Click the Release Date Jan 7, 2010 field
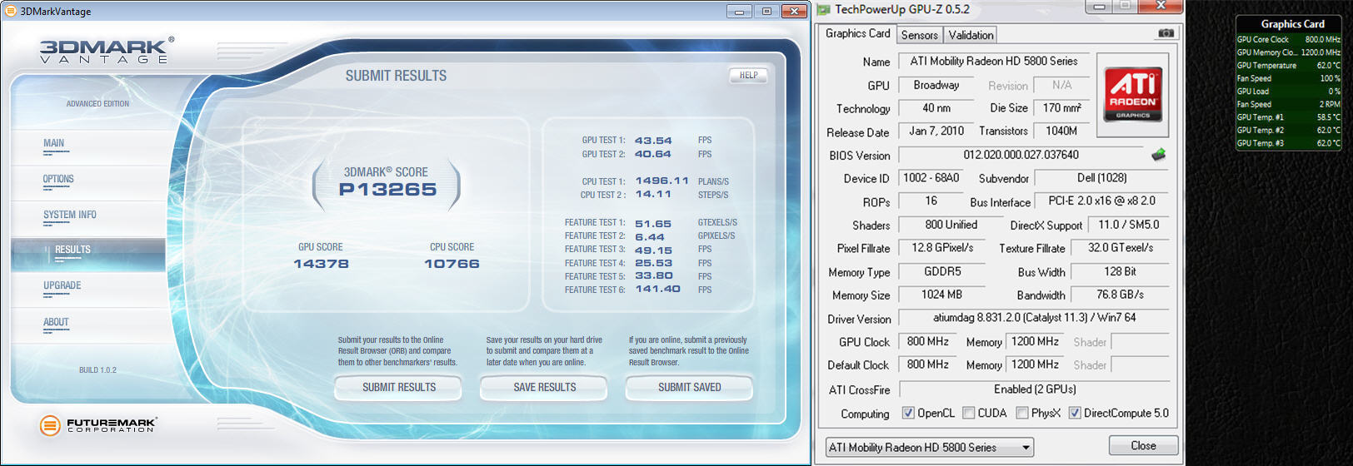1353x466 pixels. tap(936, 131)
